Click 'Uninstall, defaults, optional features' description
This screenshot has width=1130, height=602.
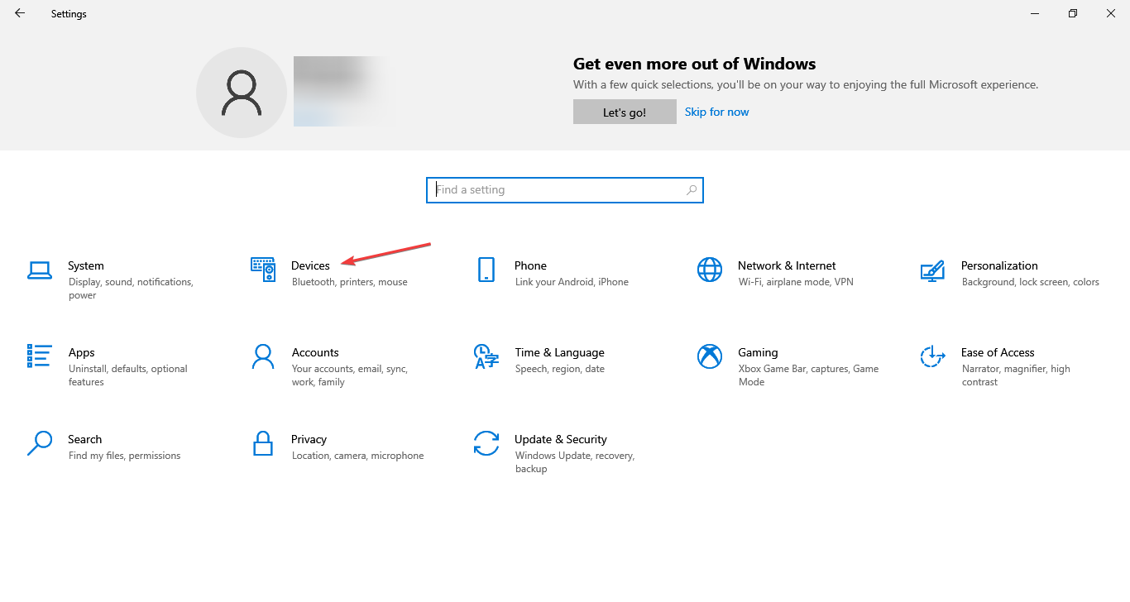point(128,375)
